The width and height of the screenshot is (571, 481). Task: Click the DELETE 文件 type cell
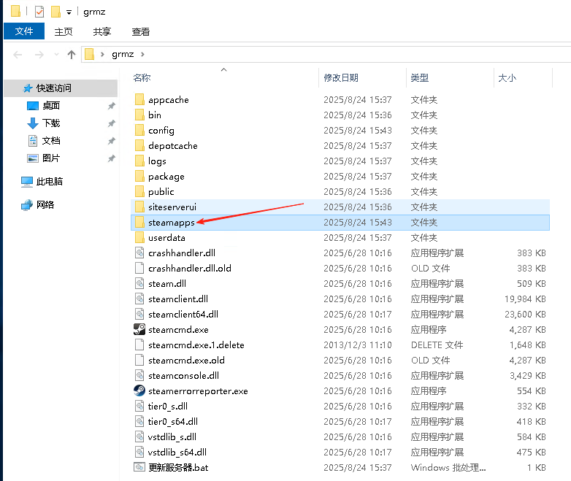pos(437,345)
